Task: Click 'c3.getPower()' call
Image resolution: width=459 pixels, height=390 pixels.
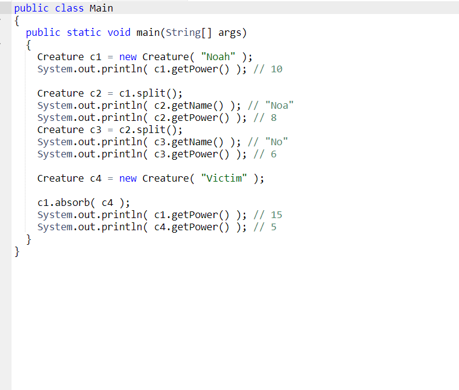Action: (192, 154)
